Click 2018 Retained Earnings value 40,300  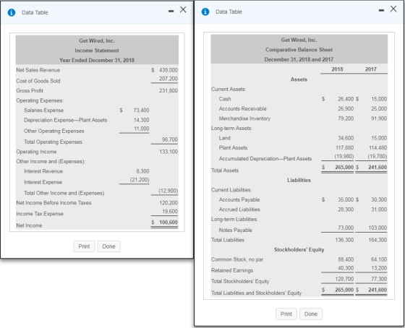346,268
